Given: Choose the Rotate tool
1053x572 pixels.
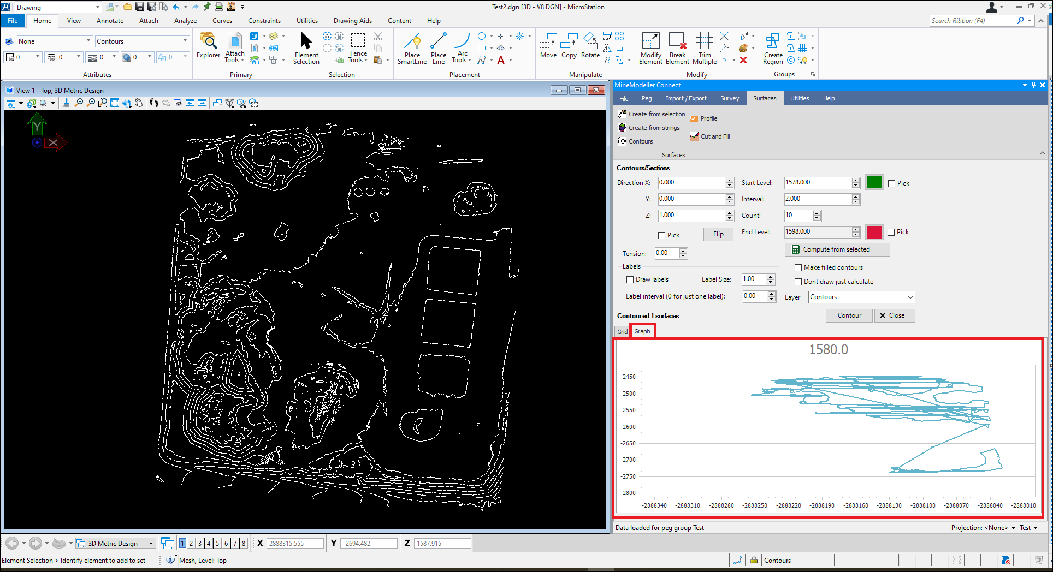Looking at the screenshot, I should (590, 46).
